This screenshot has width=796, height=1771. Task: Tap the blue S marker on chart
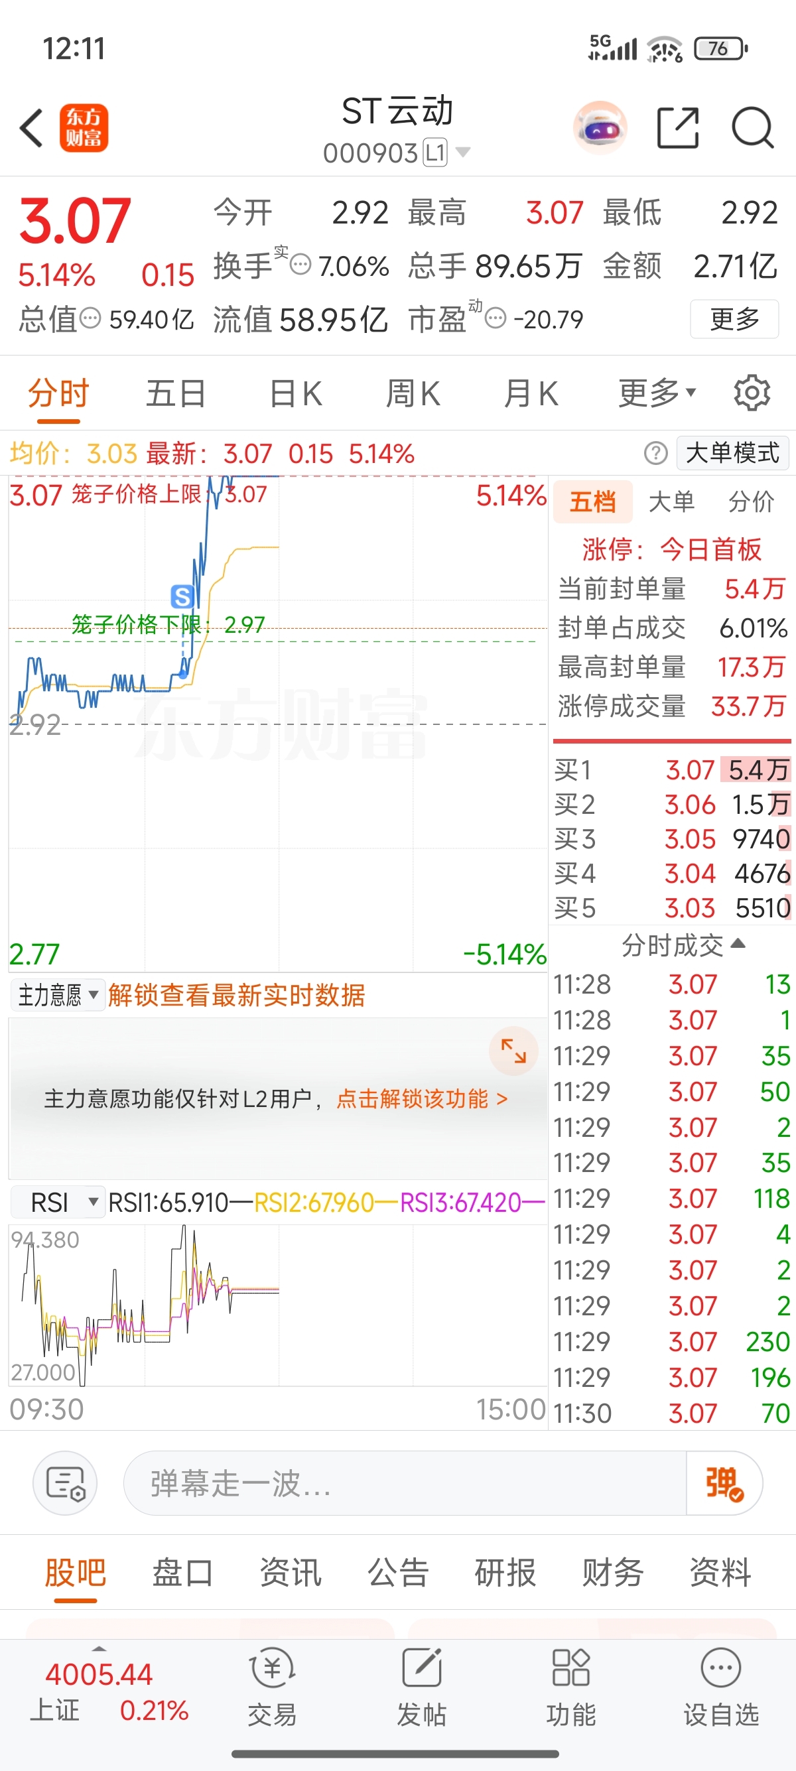(182, 596)
